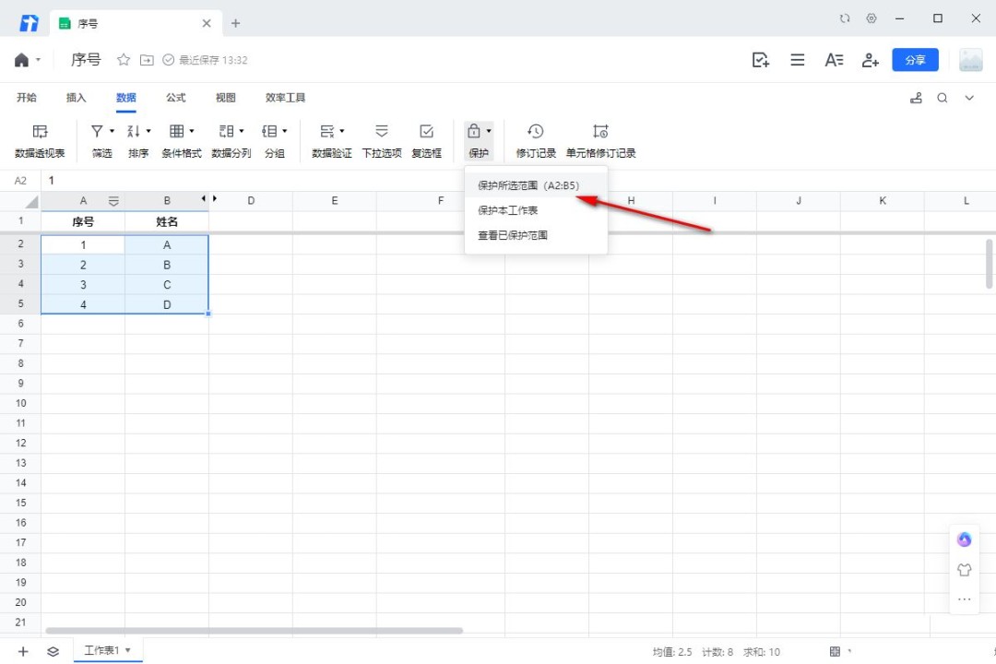Open the pivot table (数据透视表) tool
Screen dimensions: 996x664
pos(40,140)
